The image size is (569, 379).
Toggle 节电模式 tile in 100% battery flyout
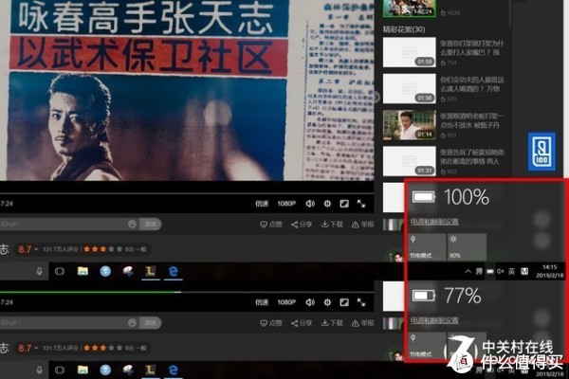(427, 246)
